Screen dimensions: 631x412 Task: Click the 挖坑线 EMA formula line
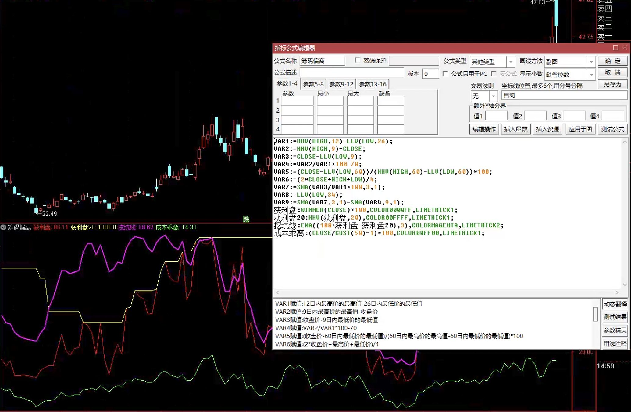[389, 225]
